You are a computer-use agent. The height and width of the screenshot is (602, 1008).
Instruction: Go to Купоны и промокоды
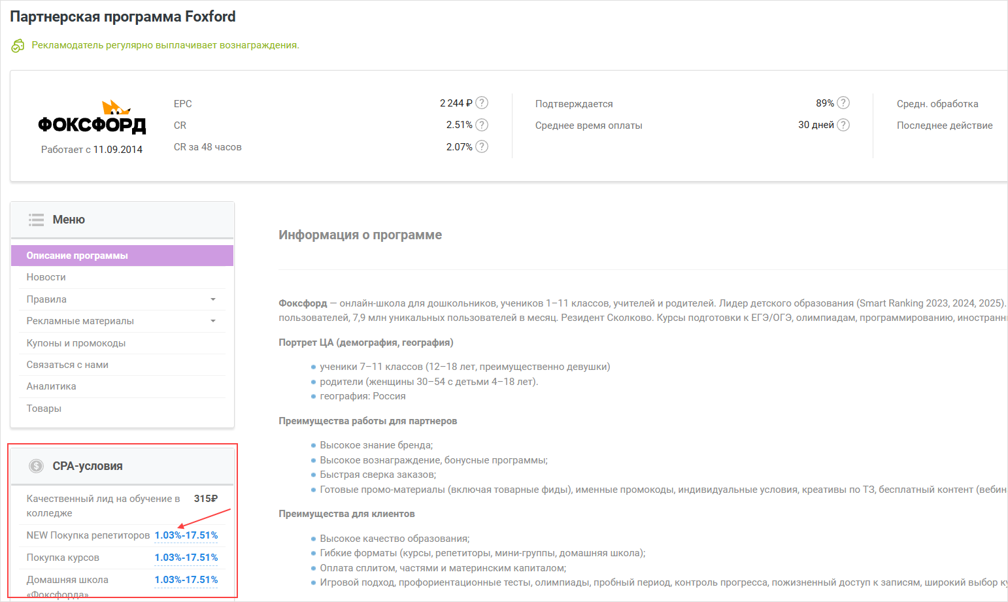(76, 343)
